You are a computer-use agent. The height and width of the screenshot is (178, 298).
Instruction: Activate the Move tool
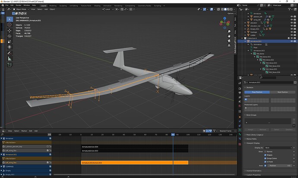(x=10, y=31)
